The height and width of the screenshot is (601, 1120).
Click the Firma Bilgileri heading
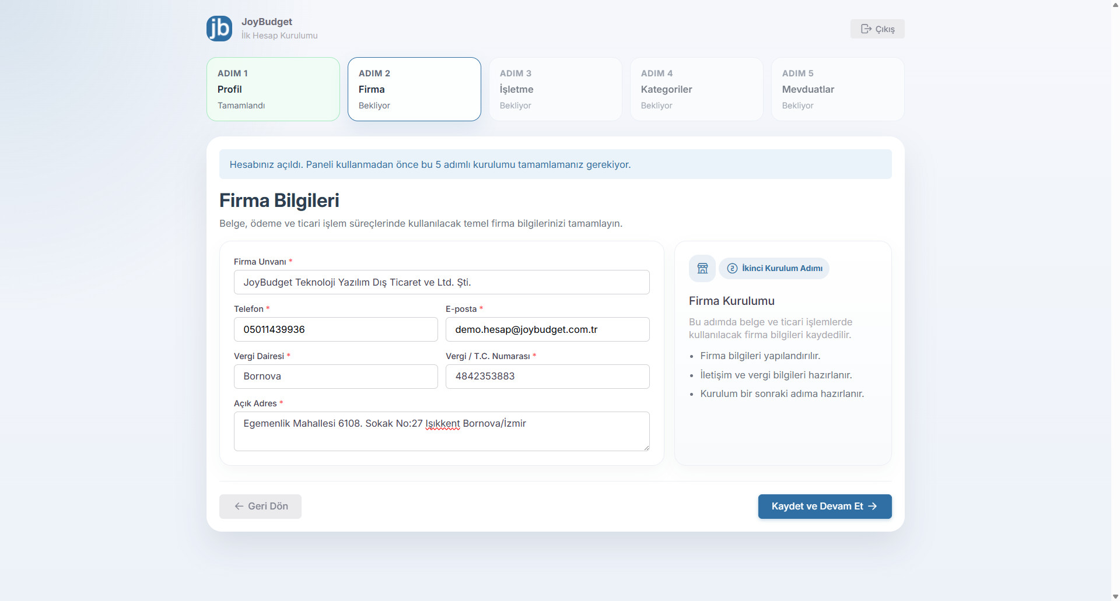pos(279,201)
